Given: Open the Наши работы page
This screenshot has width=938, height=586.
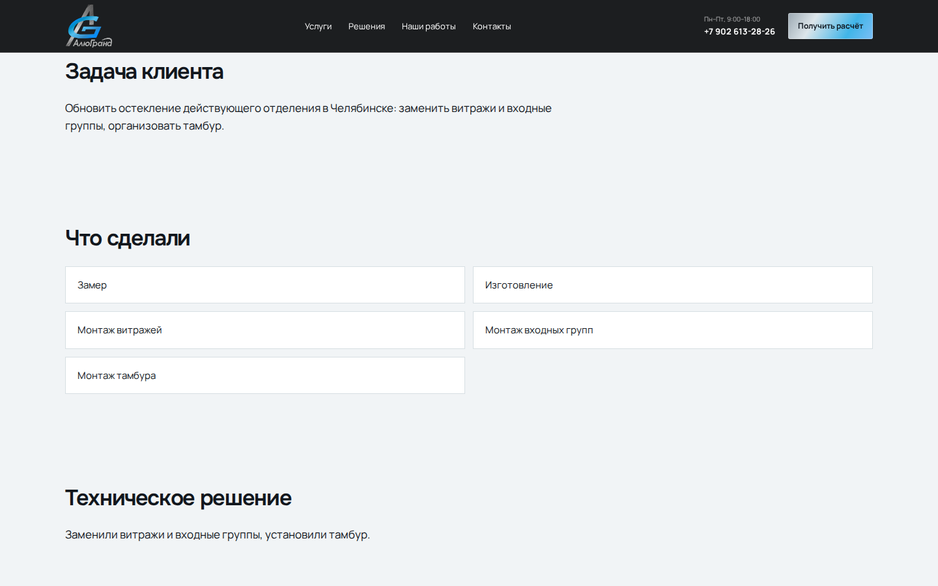Looking at the screenshot, I should click(429, 27).
